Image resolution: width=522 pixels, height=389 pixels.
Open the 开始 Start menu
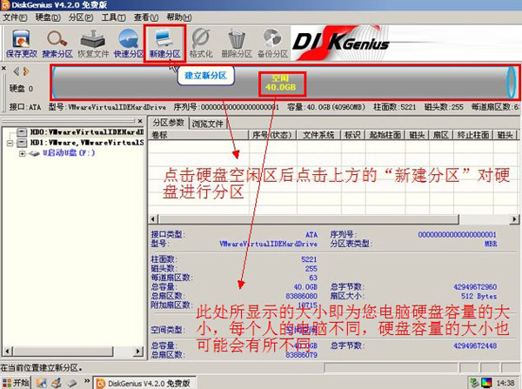[16, 383]
